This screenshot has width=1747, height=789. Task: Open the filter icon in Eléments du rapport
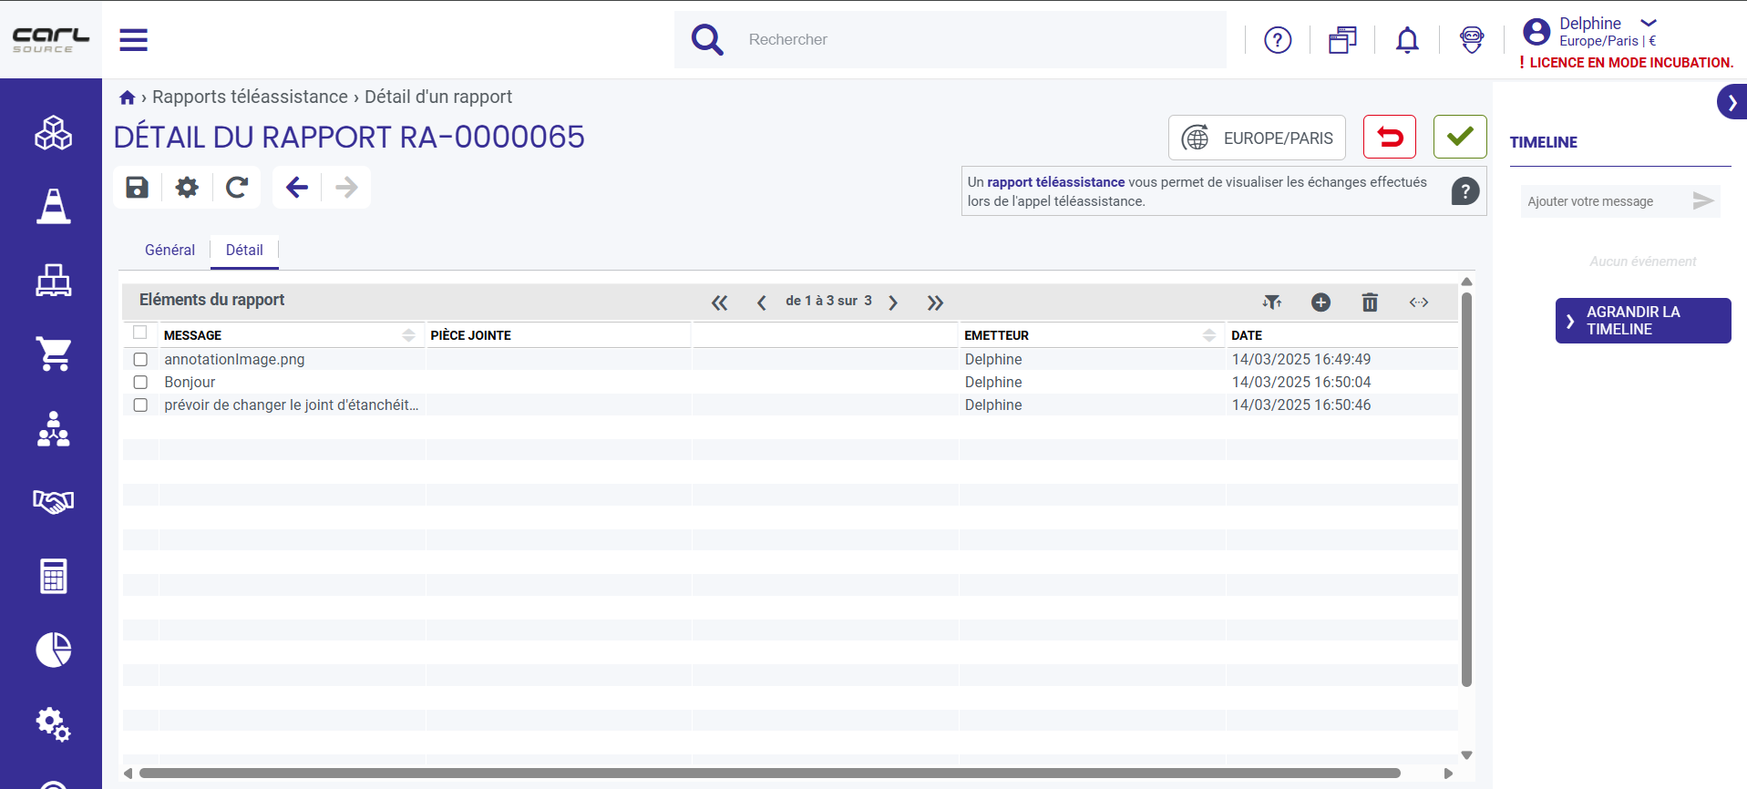[1272, 302]
